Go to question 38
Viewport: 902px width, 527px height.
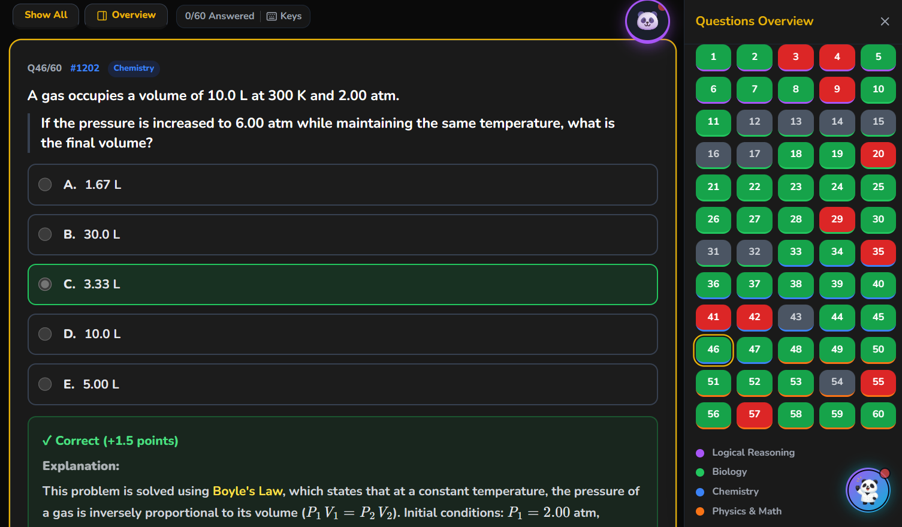coord(796,284)
